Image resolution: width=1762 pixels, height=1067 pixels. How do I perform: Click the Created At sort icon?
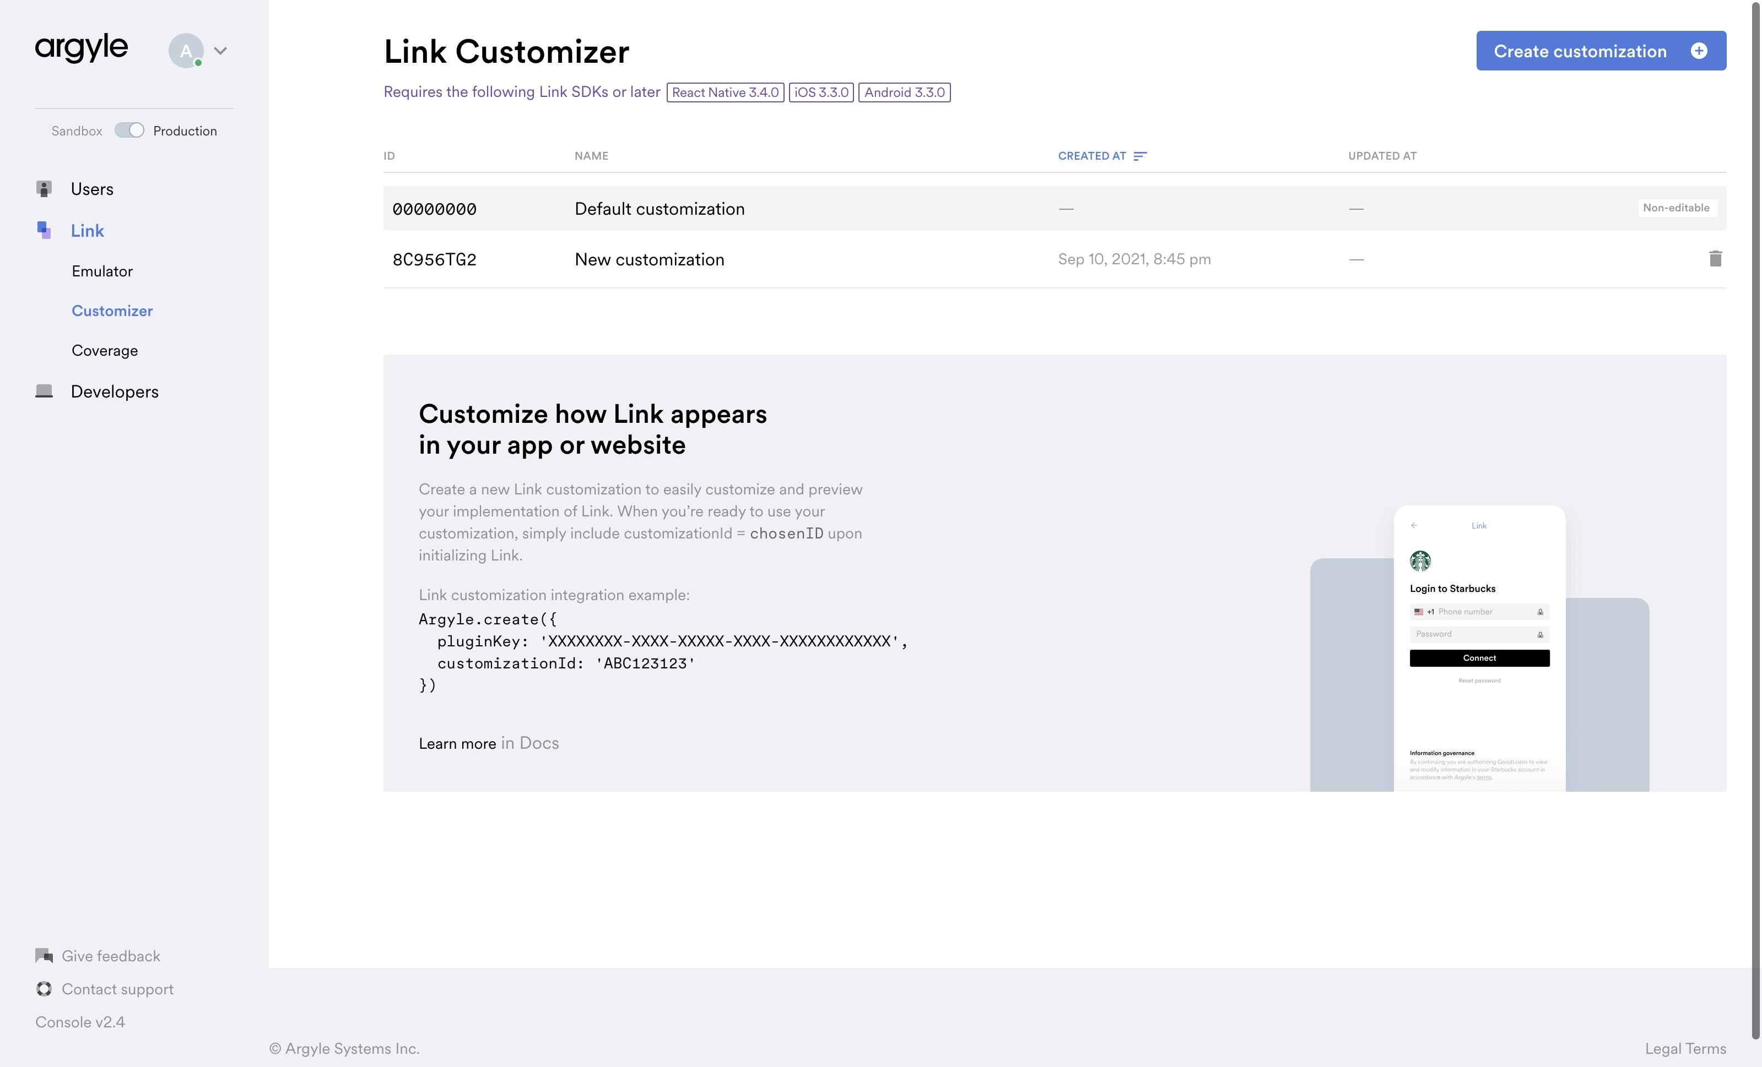[1140, 156]
